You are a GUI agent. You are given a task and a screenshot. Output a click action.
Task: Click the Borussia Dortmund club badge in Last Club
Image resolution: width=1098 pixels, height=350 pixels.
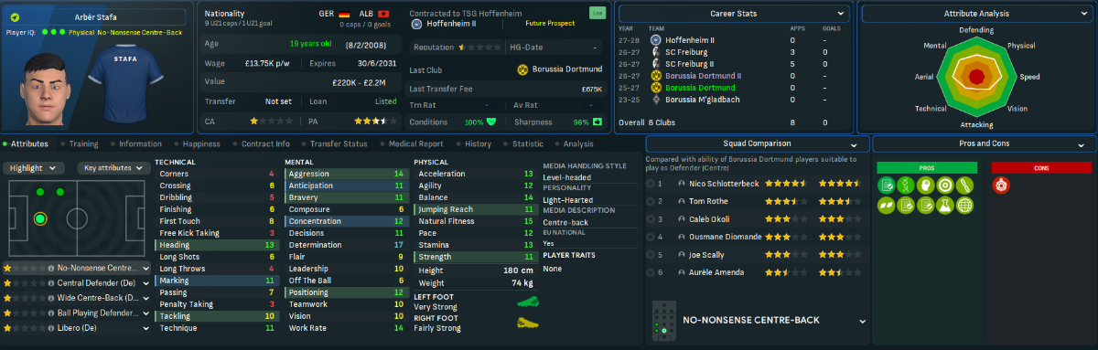pyautogui.click(x=524, y=69)
